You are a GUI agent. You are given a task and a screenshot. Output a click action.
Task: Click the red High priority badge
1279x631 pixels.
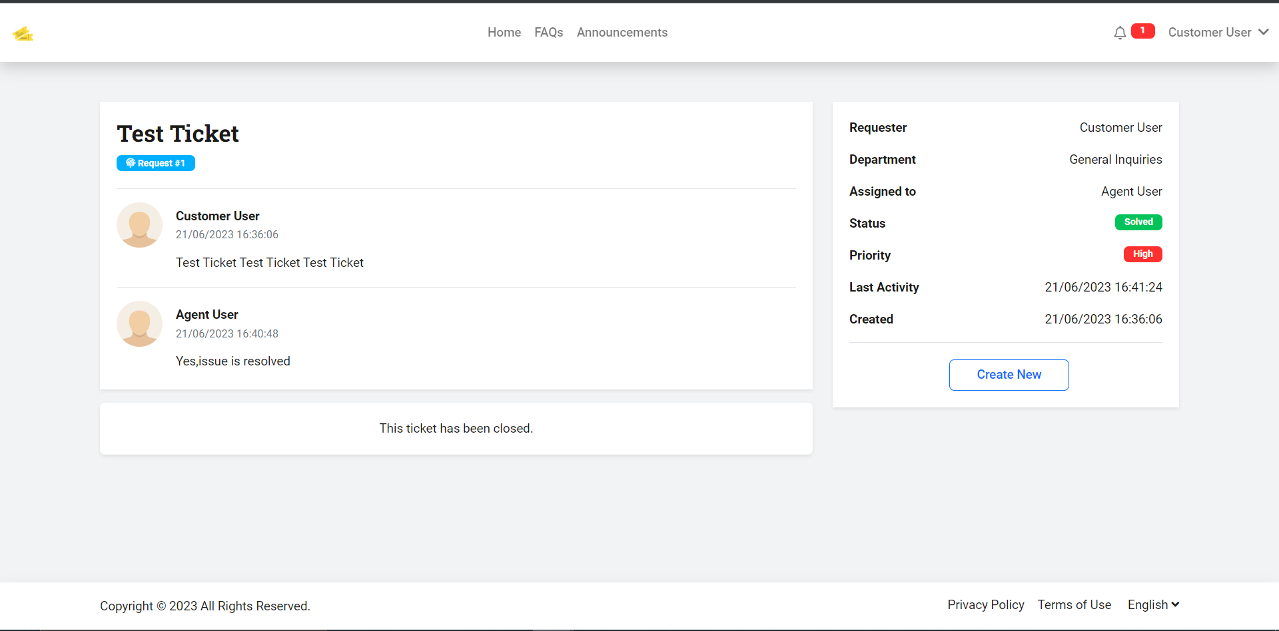(1142, 254)
